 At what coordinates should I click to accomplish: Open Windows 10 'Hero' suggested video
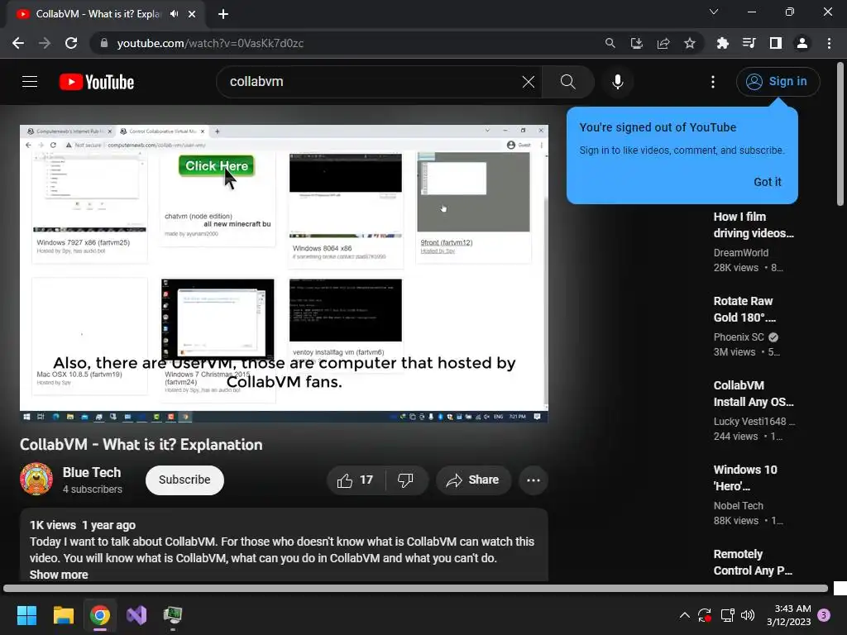(745, 478)
